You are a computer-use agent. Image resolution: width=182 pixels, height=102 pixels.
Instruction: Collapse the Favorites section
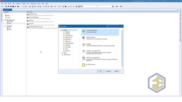point(4,26)
